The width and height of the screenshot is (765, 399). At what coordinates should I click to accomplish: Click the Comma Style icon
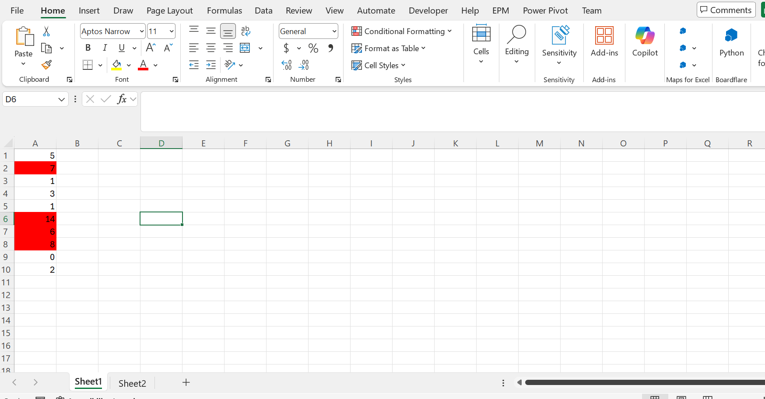[x=330, y=48]
